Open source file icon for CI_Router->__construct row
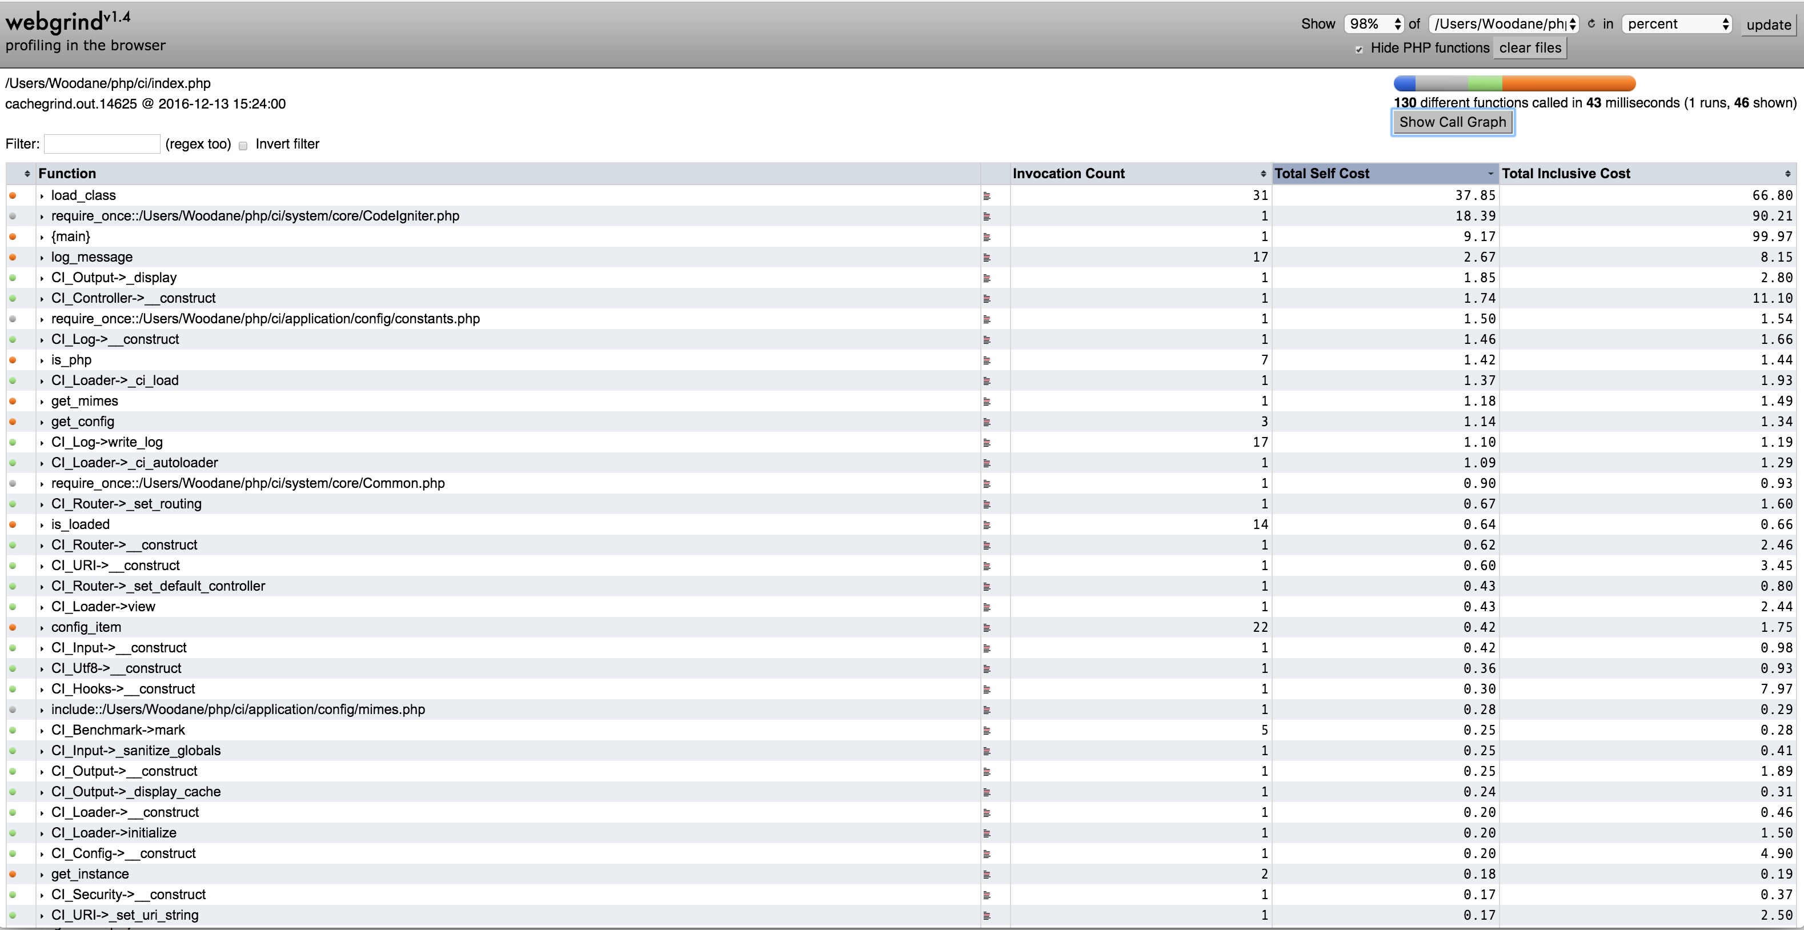 pyautogui.click(x=987, y=546)
